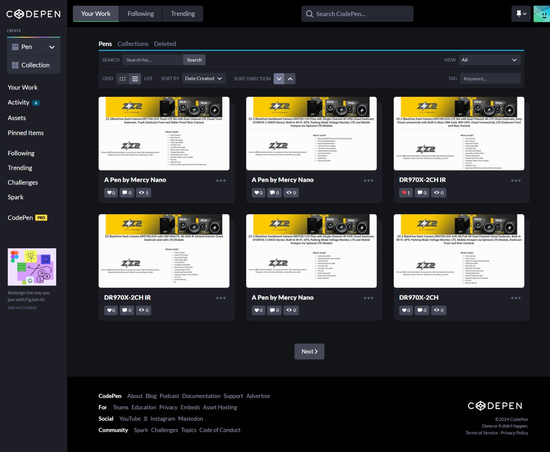Open comments on the DR970X-2CH pen
The height and width of the screenshot is (452, 550).
(x=422, y=310)
